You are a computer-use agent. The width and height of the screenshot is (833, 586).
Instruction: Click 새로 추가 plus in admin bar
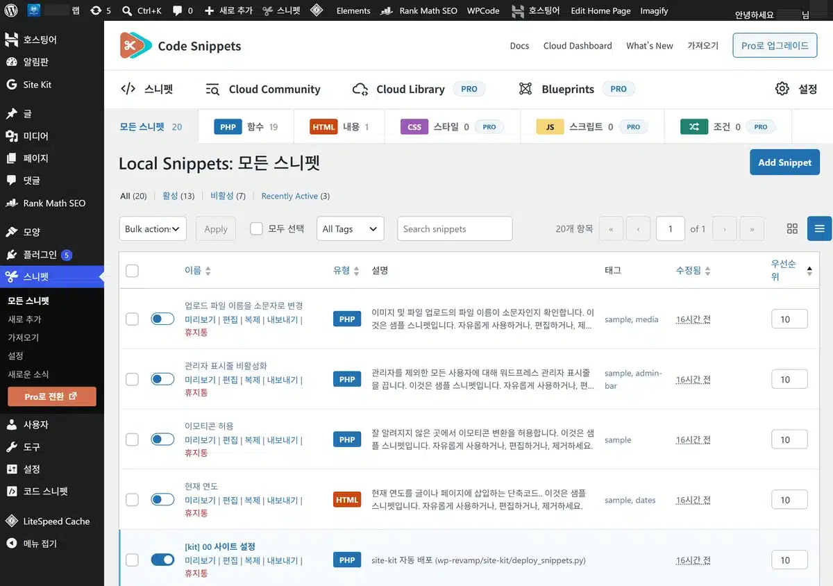tap(229, 10)
